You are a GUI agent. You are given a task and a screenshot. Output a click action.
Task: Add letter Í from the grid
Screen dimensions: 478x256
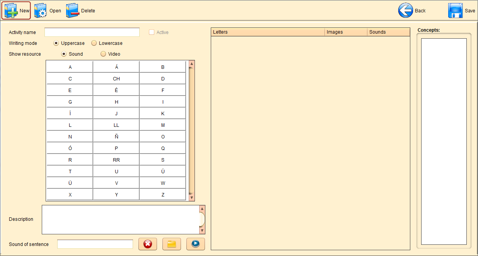70,113
